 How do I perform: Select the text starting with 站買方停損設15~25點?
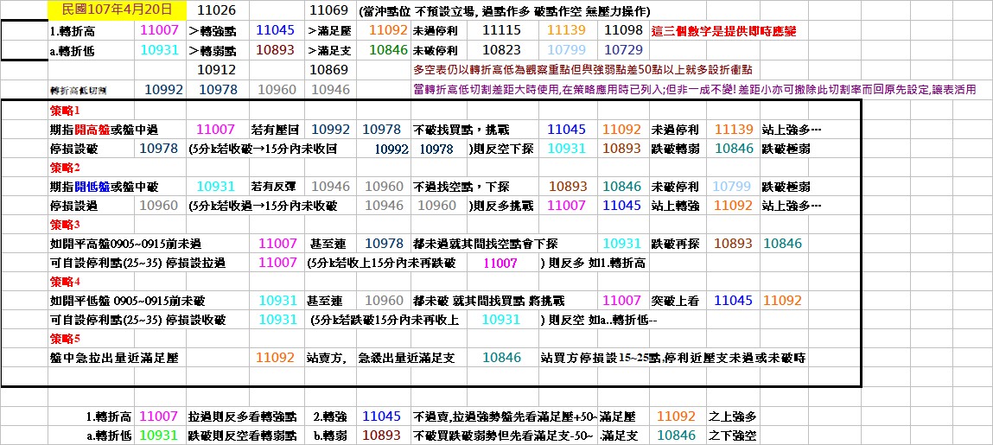(672, 359)
